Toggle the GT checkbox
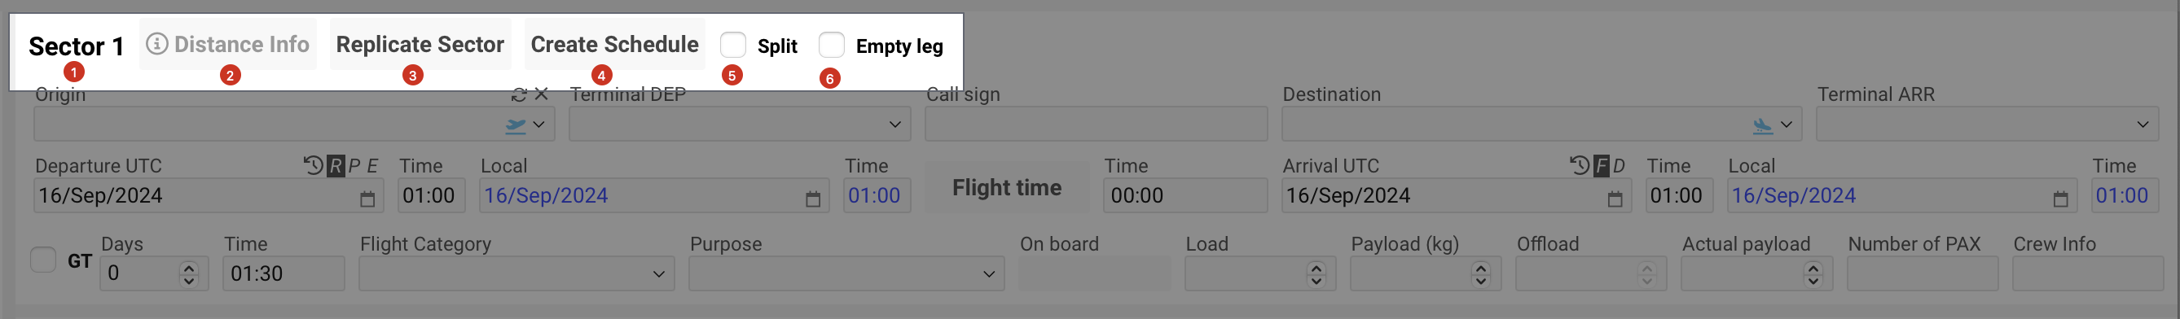This screenshot has width=2180, height=319. click(43, 260)
